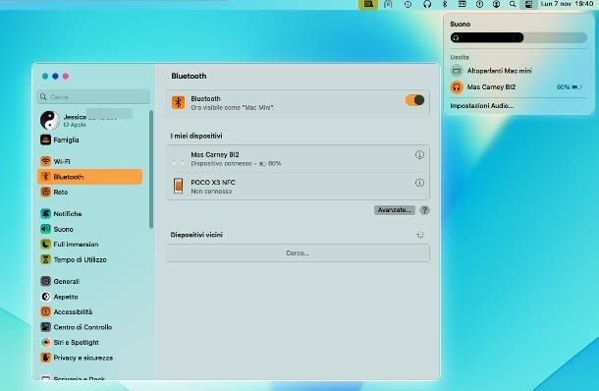The height and width of the screenshot is (391, 599).
Task: Click the Privacy e sicurezza hand icon
Action: click(45, 358)
